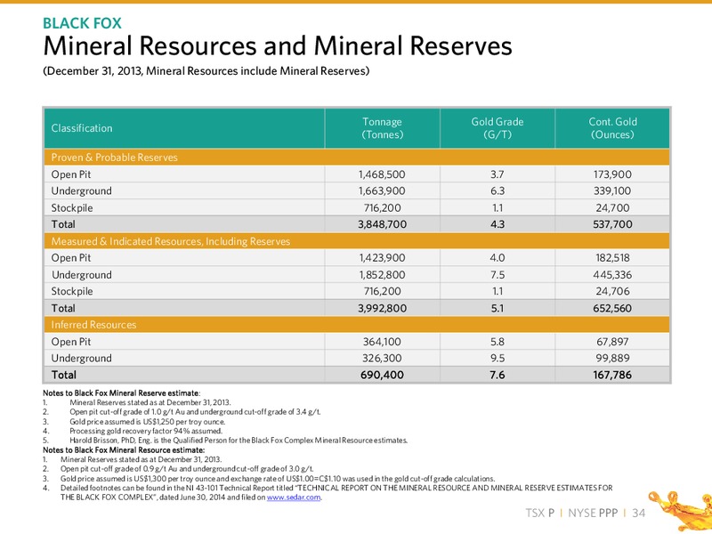
Task: Select the 6.3 gold grade cell
Action: (498, 190)
